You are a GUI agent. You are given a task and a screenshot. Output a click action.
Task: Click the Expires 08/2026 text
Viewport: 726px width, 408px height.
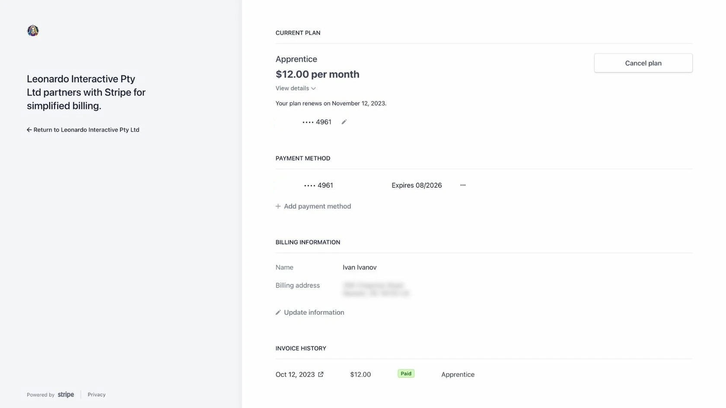click(x=417, y=185)
